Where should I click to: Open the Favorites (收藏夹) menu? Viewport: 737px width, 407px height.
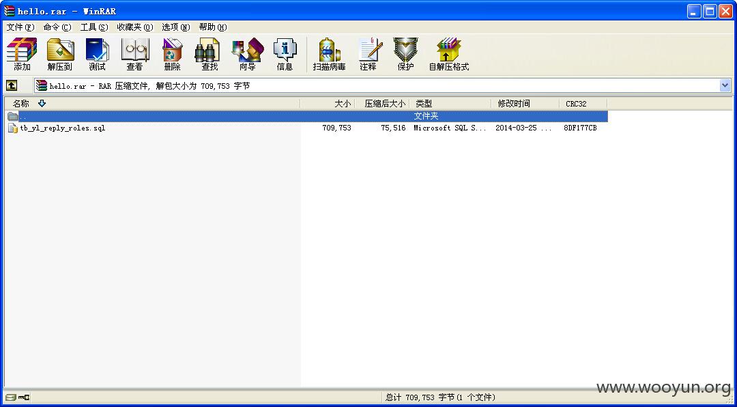click(x=135, y=27)
